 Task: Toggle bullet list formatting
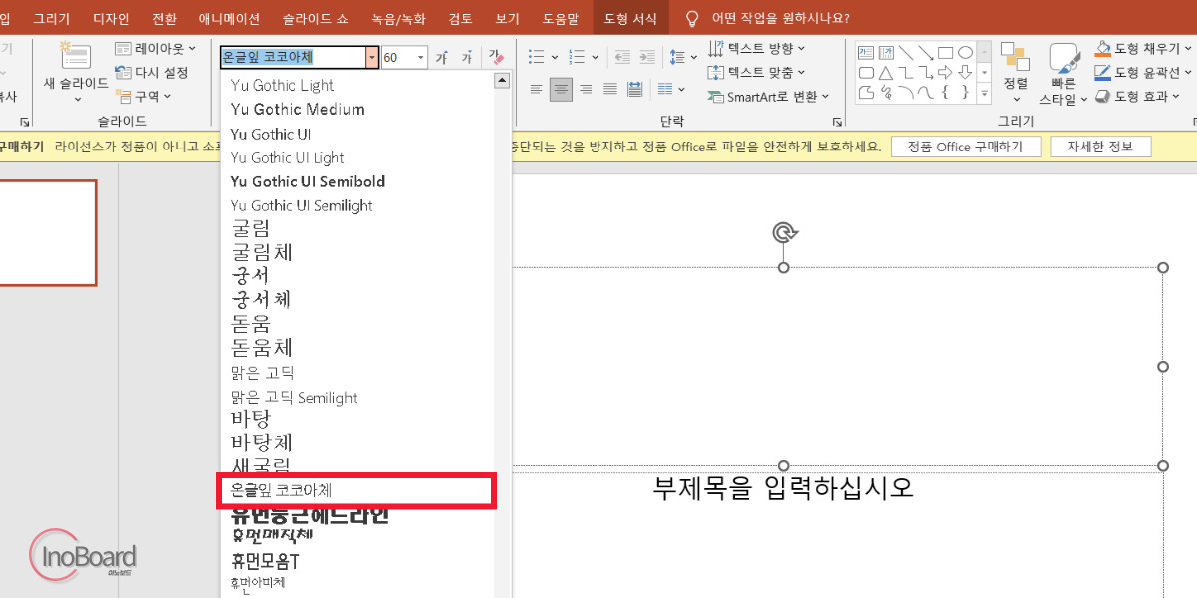(x=537, y=57)
